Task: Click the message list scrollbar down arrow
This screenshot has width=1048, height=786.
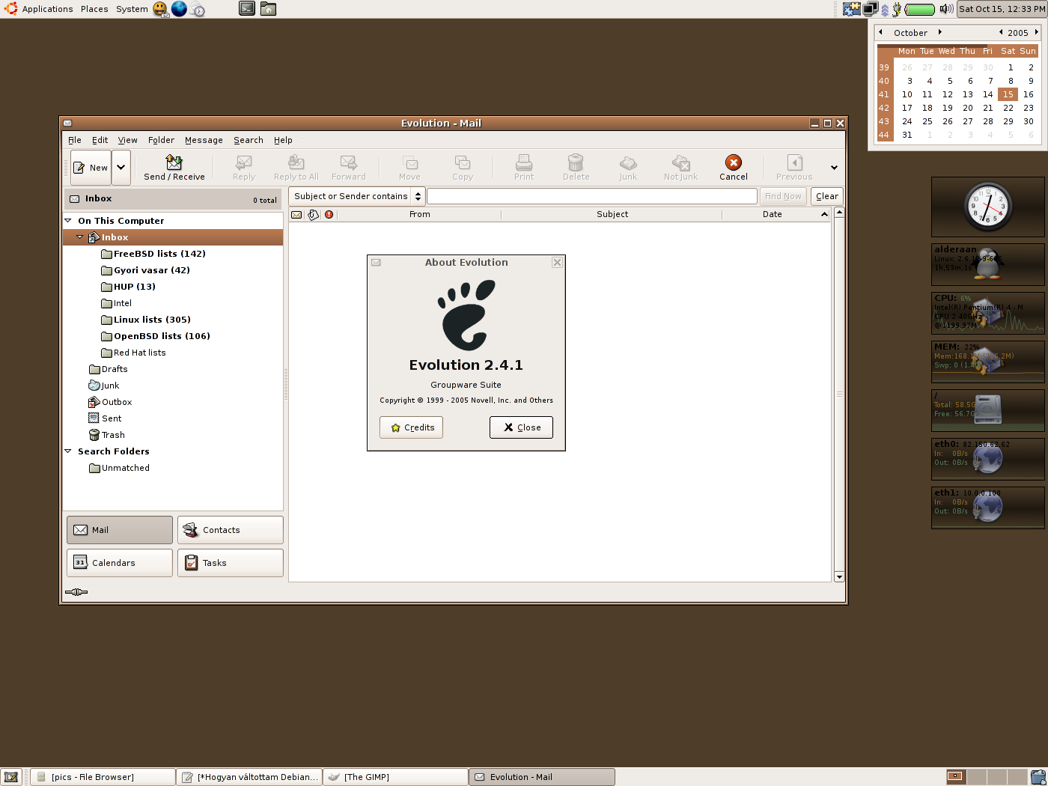Action: click(x=839, y=576)
